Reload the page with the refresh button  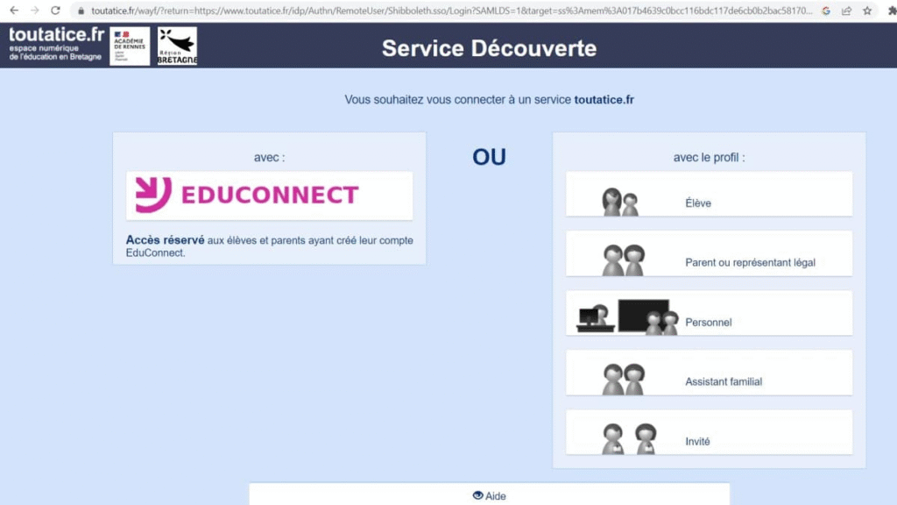(56, 11)
